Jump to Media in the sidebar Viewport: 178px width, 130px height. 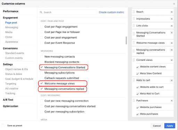pyautogui.click(x=9, y=32)
